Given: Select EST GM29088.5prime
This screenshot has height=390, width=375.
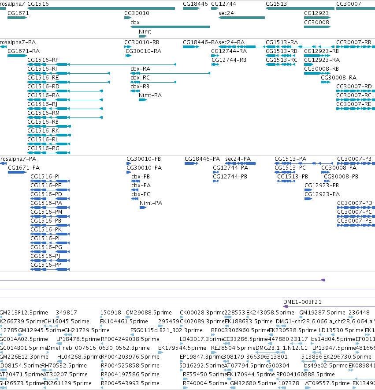Looking at the screenshot, I should coord(149,313).
